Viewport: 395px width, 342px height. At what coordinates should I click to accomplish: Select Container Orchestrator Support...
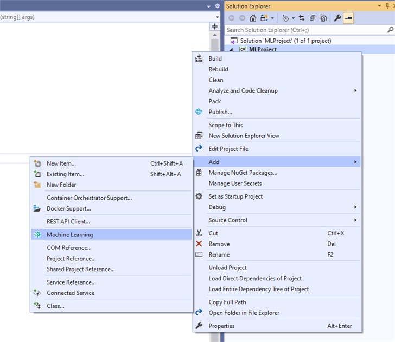(111, 198)
